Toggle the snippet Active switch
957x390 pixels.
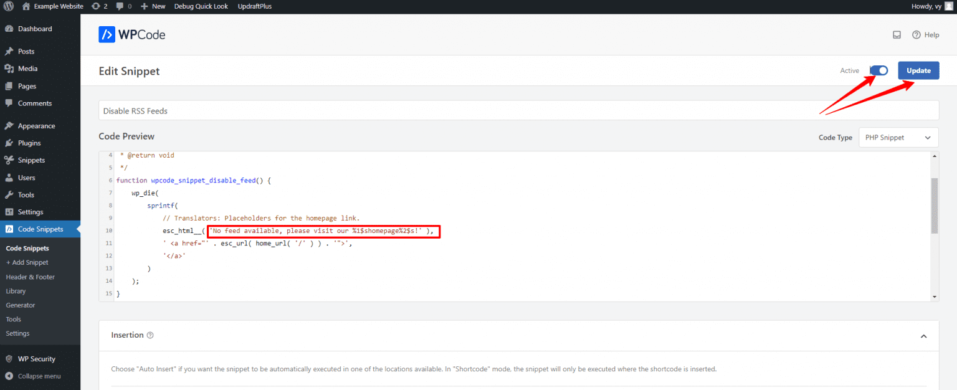pyautogui.click(x=879, y=70)
